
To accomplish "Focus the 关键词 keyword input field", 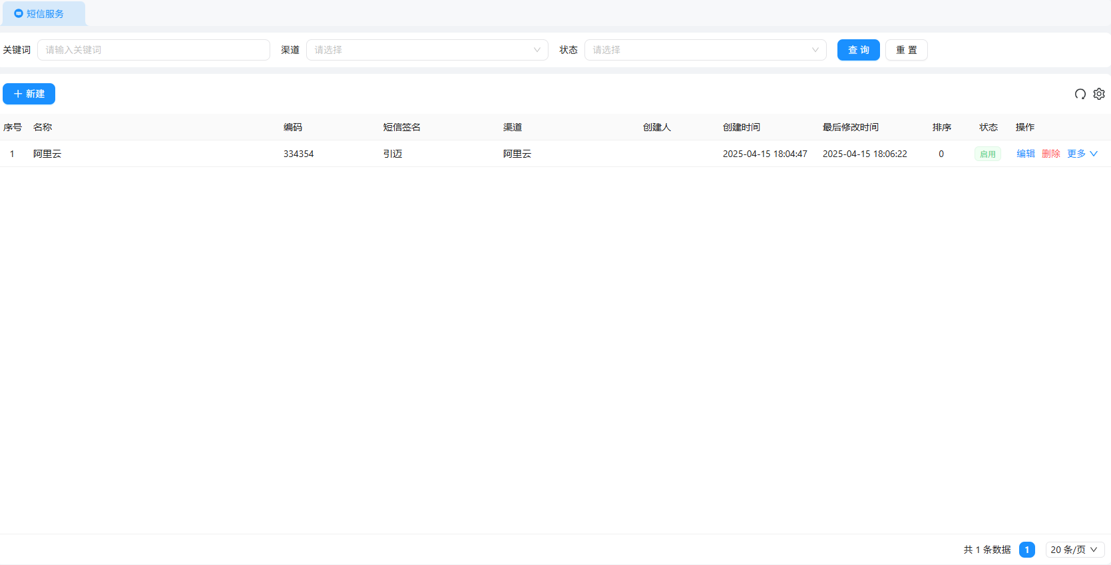I will (x=153, y=50).
